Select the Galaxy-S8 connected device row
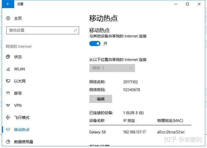 coord(140,132)
